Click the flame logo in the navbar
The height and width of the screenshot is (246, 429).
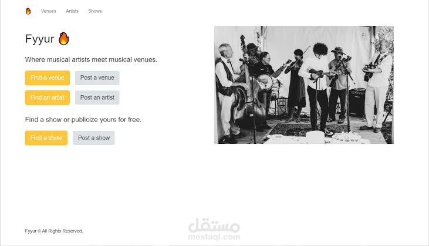click(28, 11)
